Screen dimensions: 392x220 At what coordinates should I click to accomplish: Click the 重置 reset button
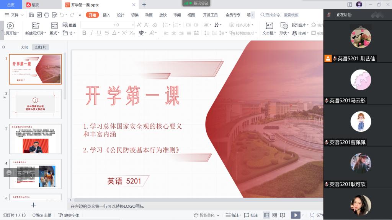coord(69,25)
